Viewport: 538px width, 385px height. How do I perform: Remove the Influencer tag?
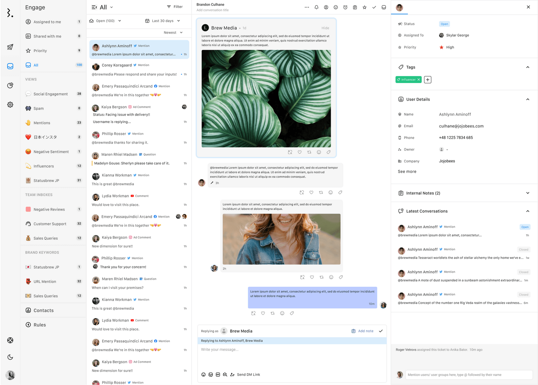click(x=419, y=80)
